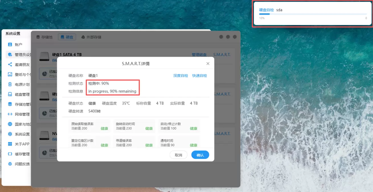The width and height of the screenshot is (373, 192).
Task: Click the 问题反馈 bug icon
Action: click(x=10, y=164)
